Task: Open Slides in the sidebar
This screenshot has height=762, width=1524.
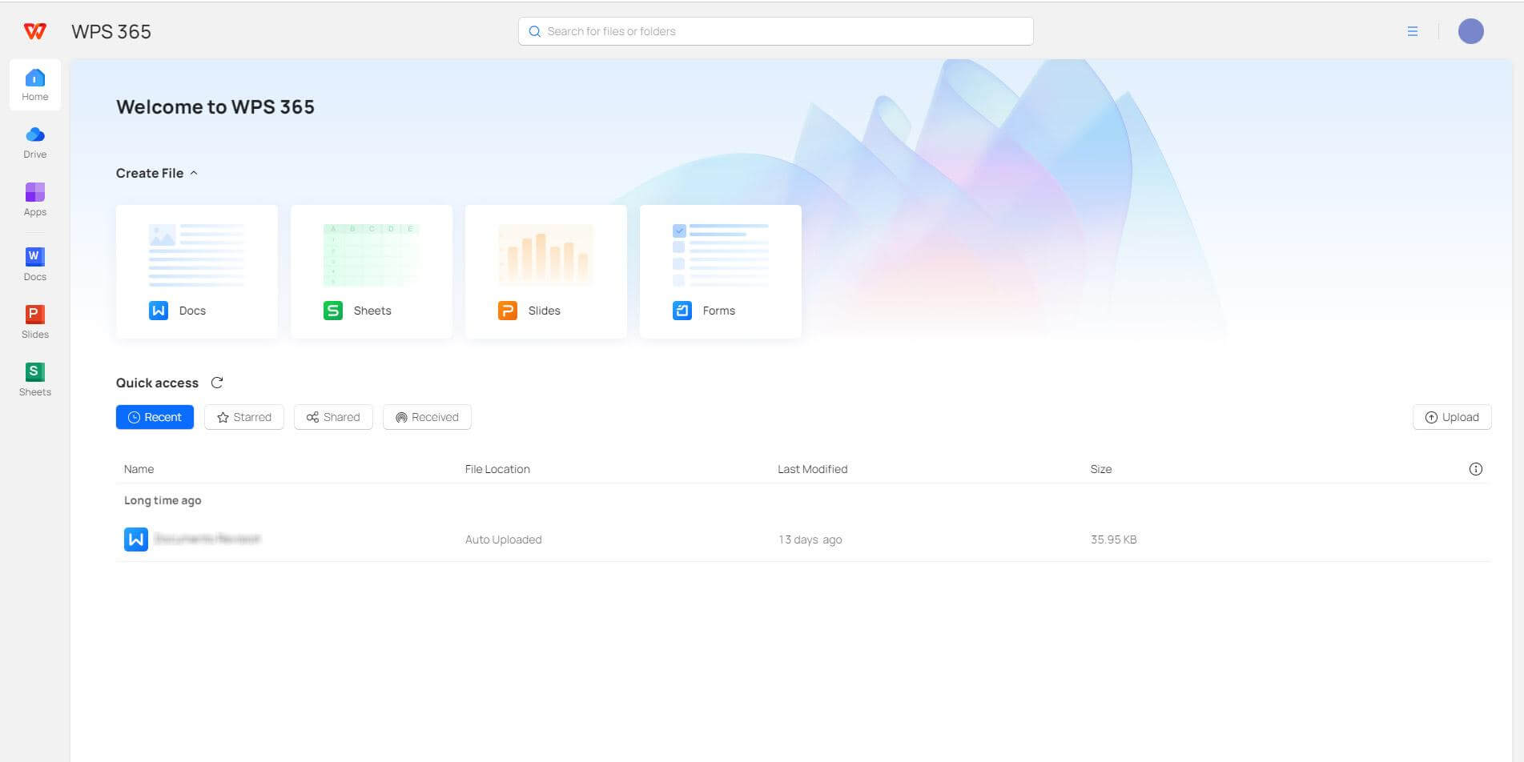Action: pyautogui.click(x=35, y=323)
